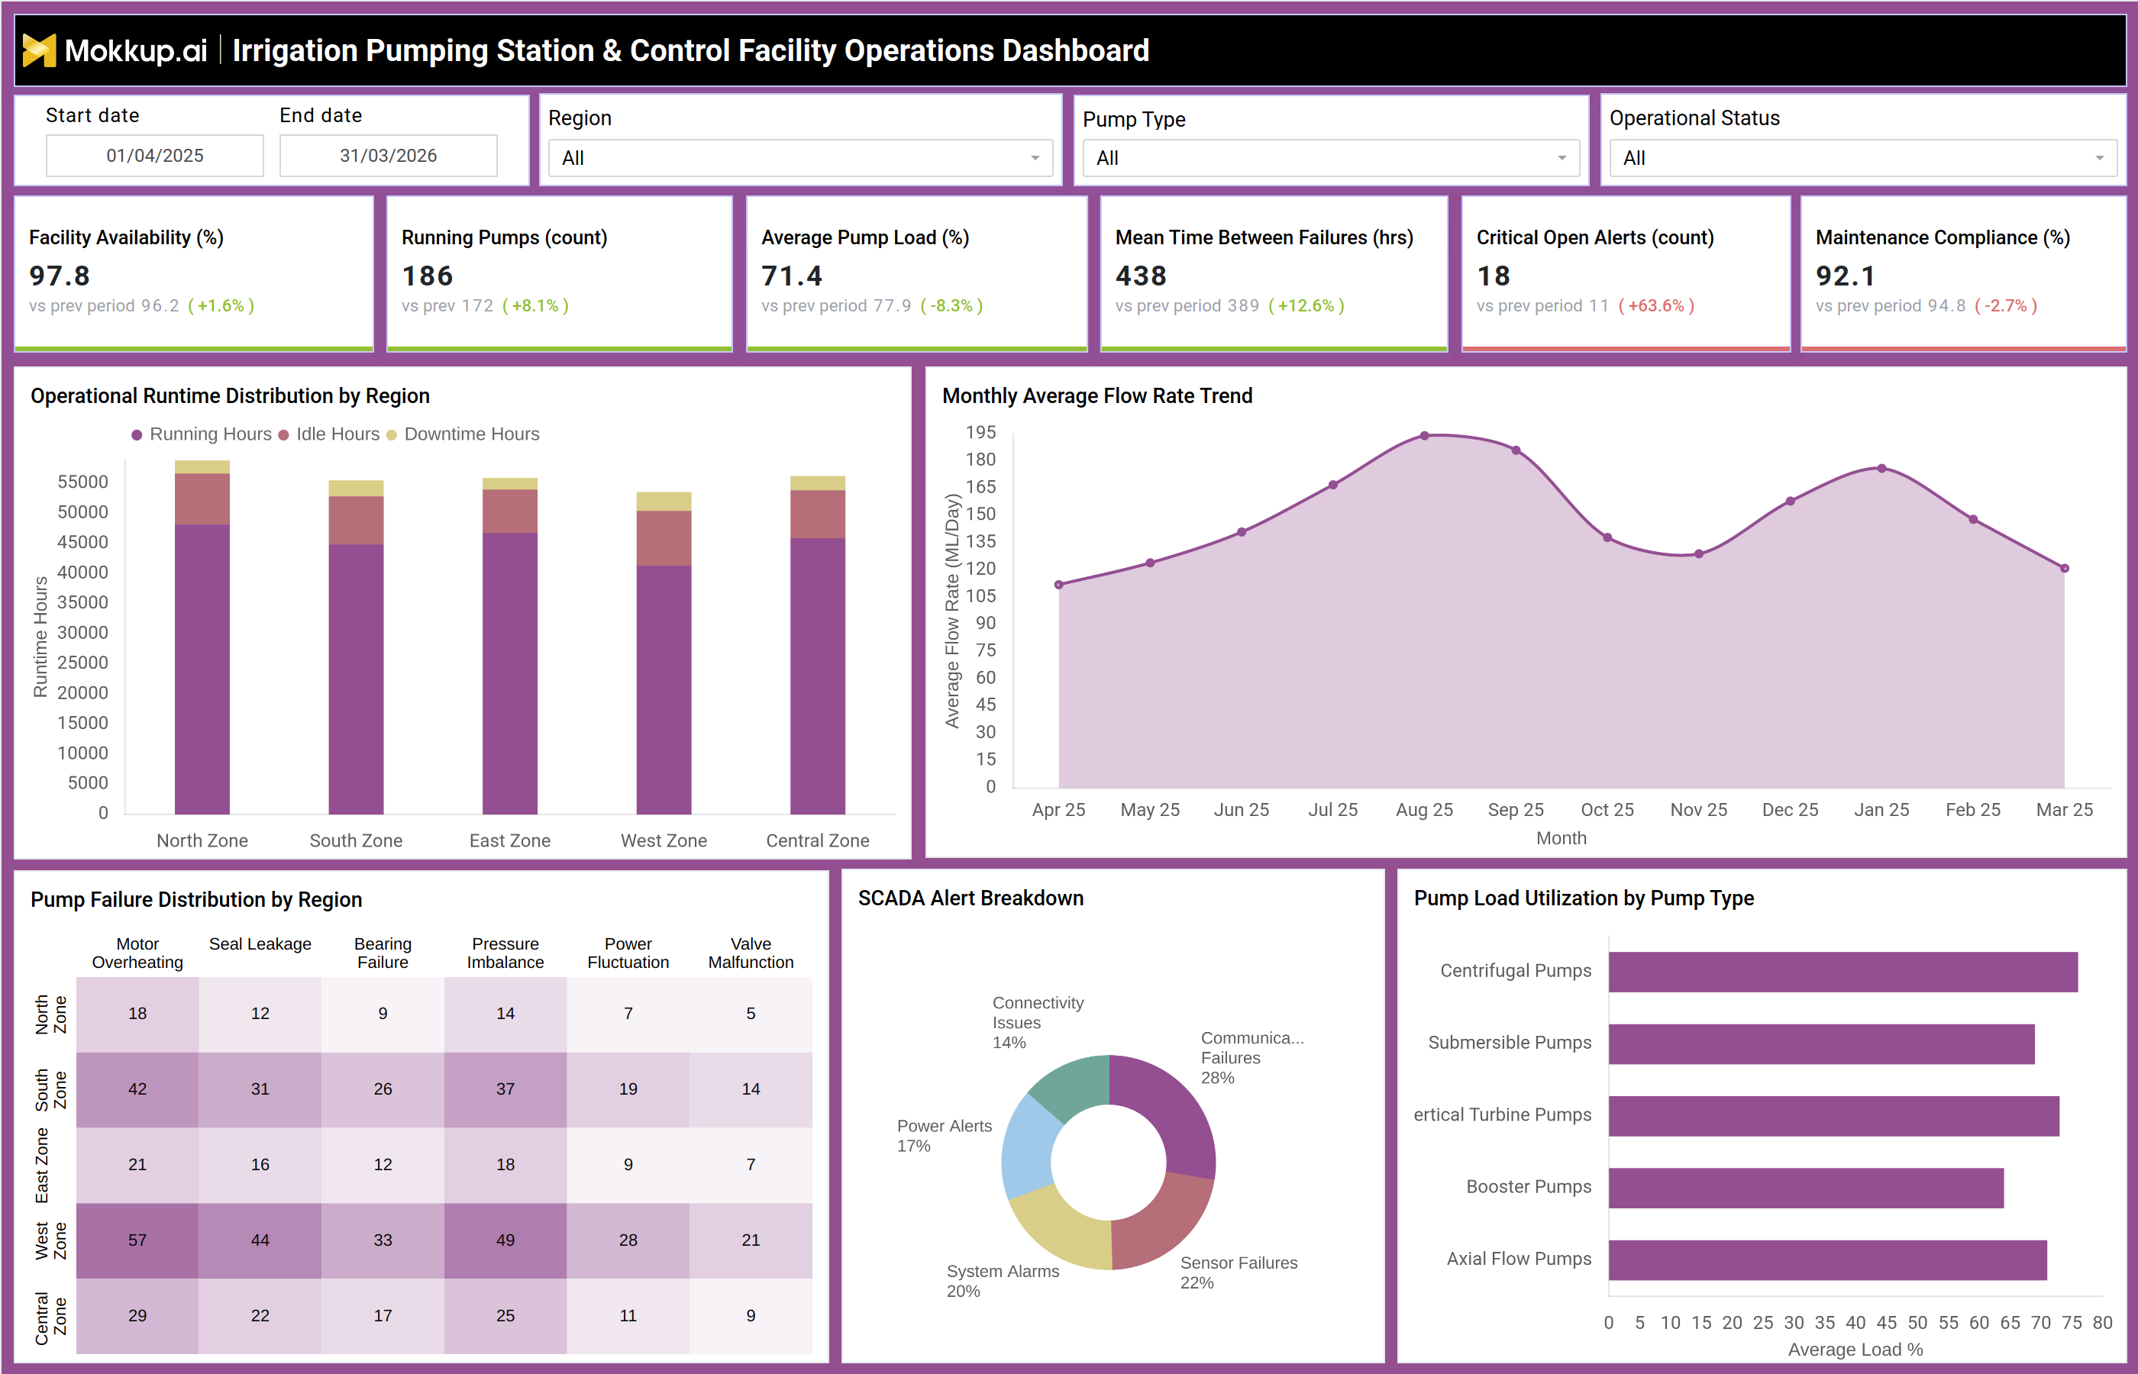Click the Motor Overheating column header
This screenshot has height=1374, width=2138.
click(137, 953)
